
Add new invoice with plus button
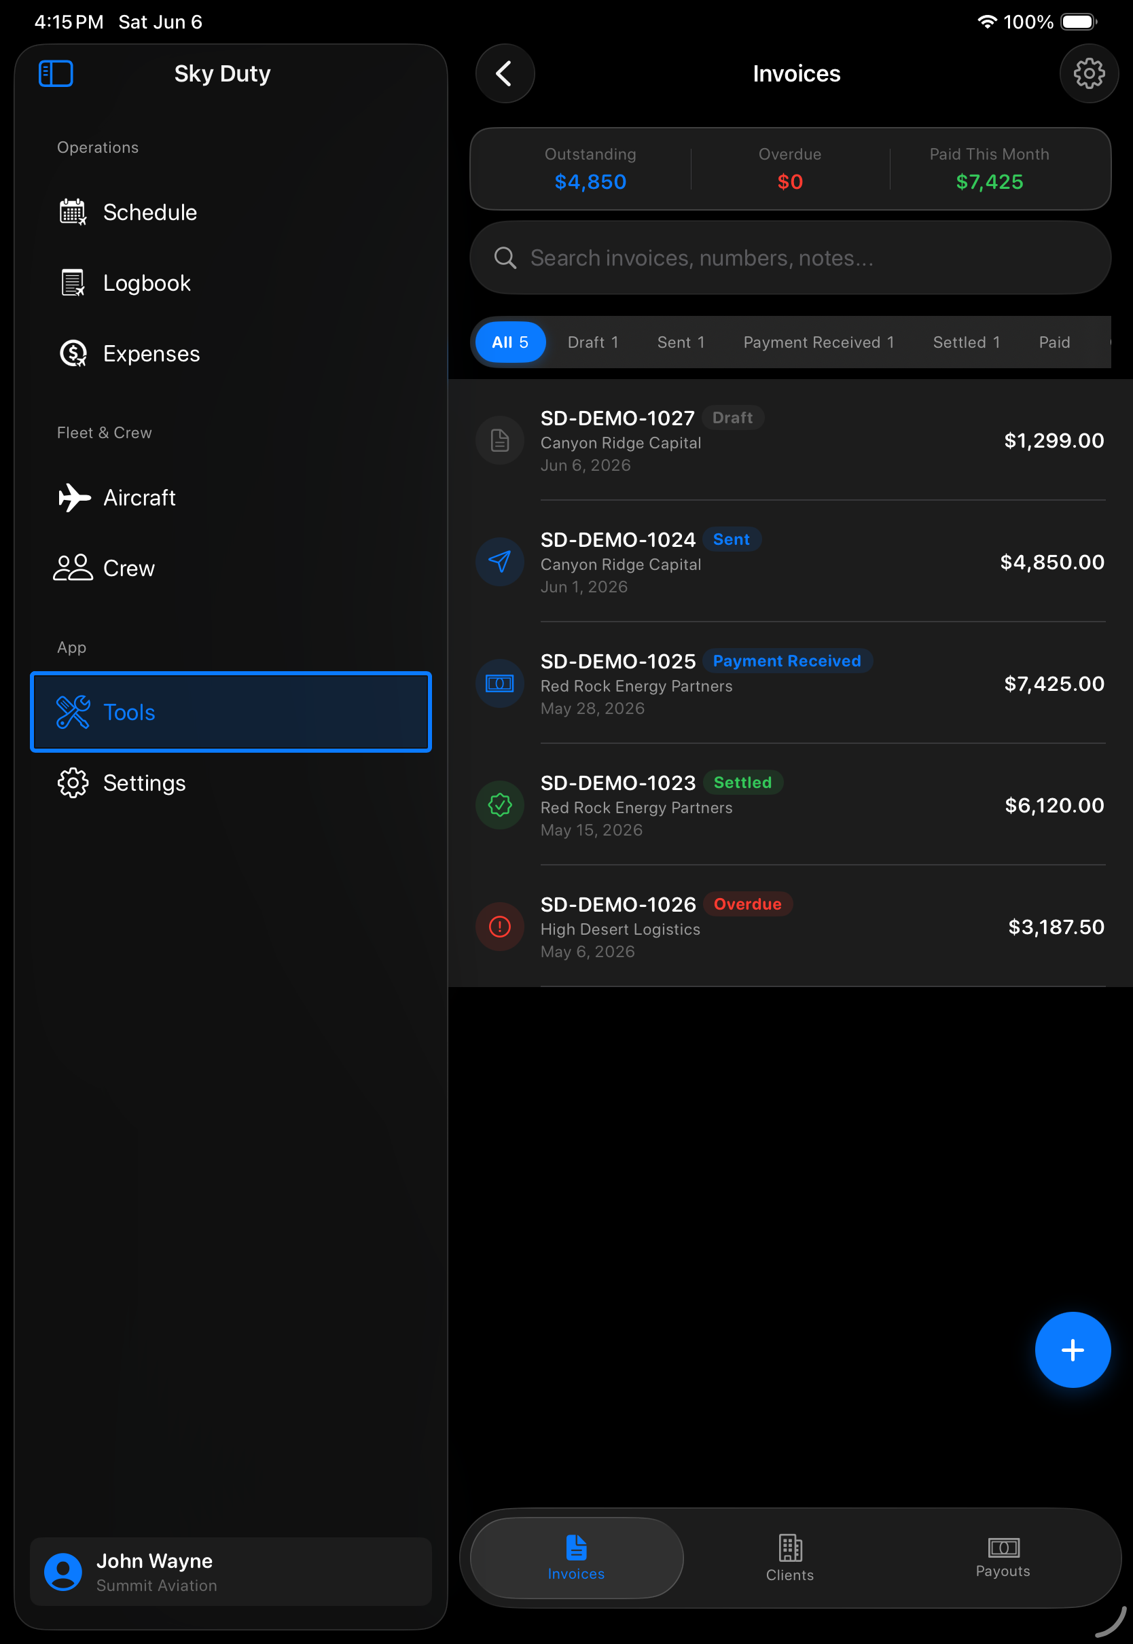tap(1072, 1349)
